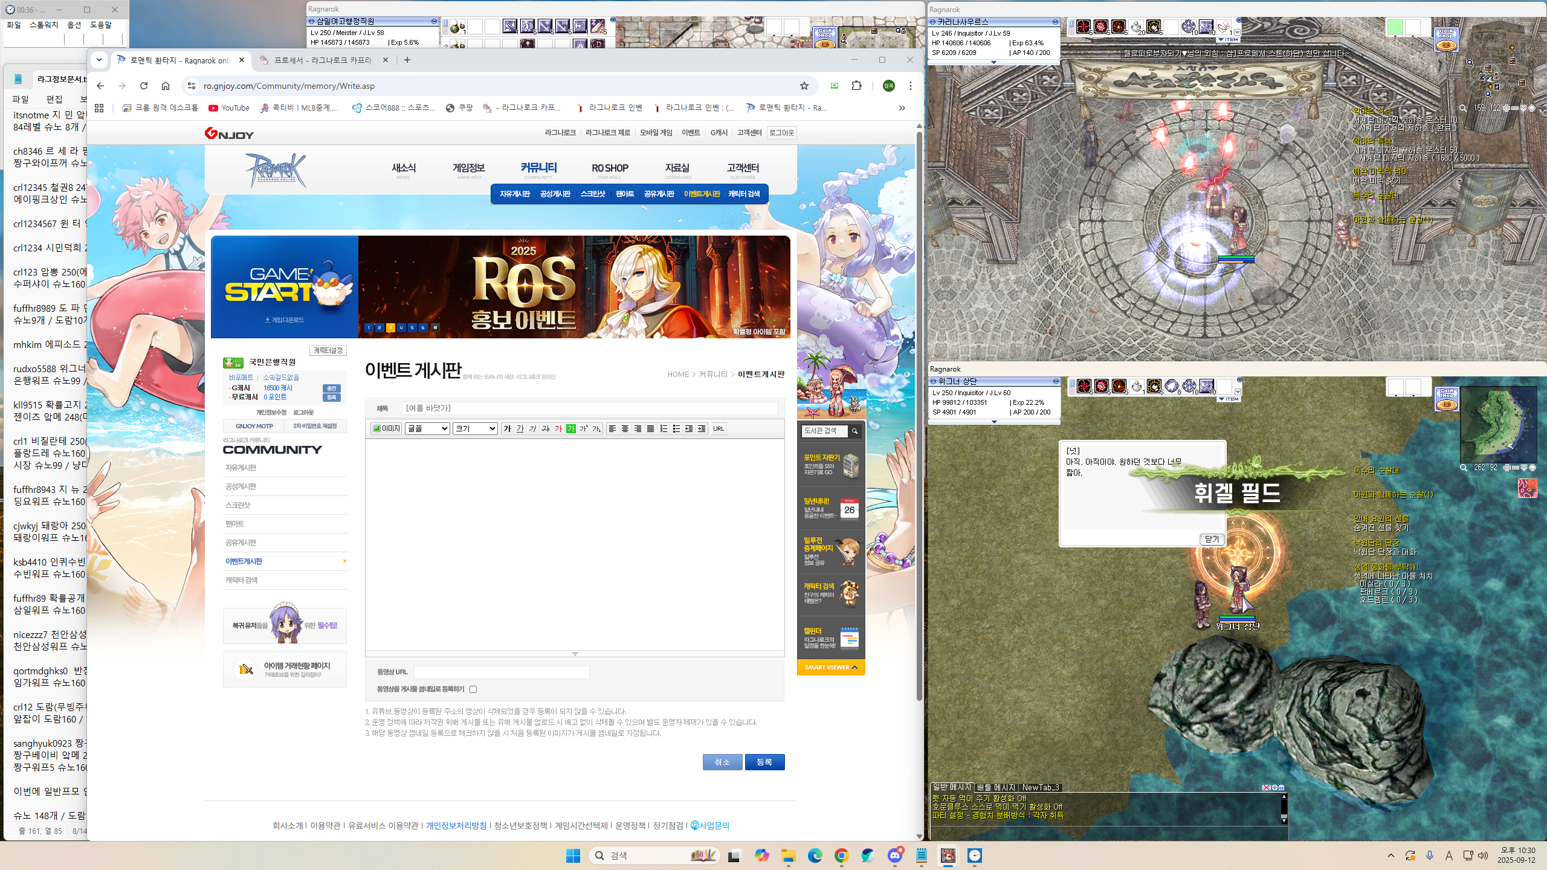Open the 캘린더 quick link
This screenshot has height=870, width=1547.
831,637
